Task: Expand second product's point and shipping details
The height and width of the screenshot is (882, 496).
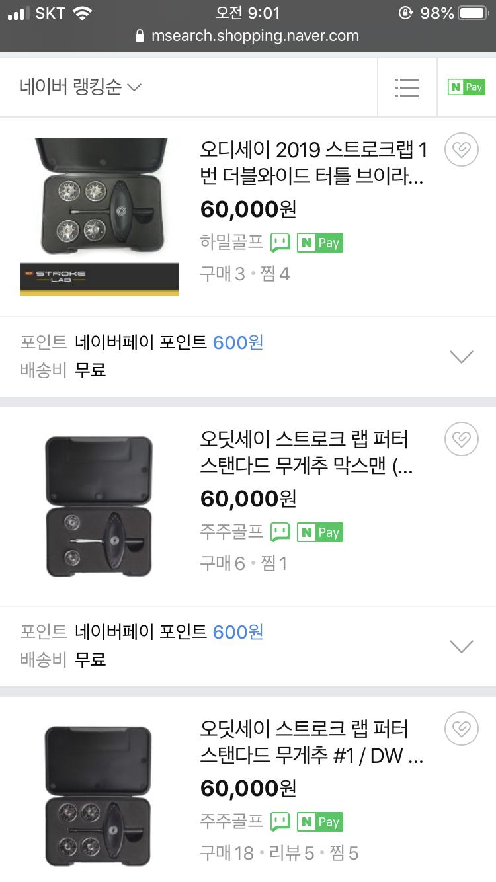Action: [x=461, y=646]
